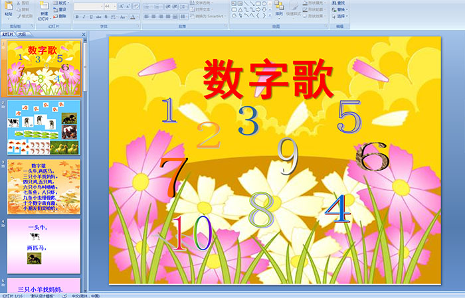Click the Shape Fill paint bucket

(x=306, y=3)
